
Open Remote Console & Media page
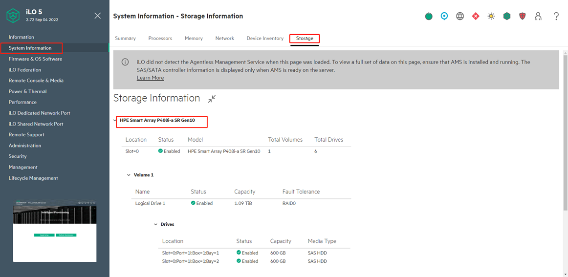coord(36,81)
